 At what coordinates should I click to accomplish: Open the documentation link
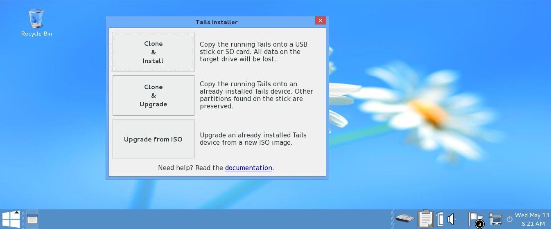248,168
